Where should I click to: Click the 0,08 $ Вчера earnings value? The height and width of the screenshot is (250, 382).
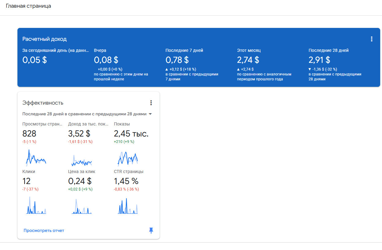coord(106,60)
